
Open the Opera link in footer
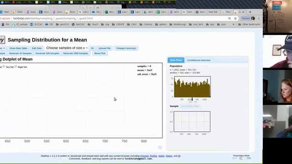(169, 156)
